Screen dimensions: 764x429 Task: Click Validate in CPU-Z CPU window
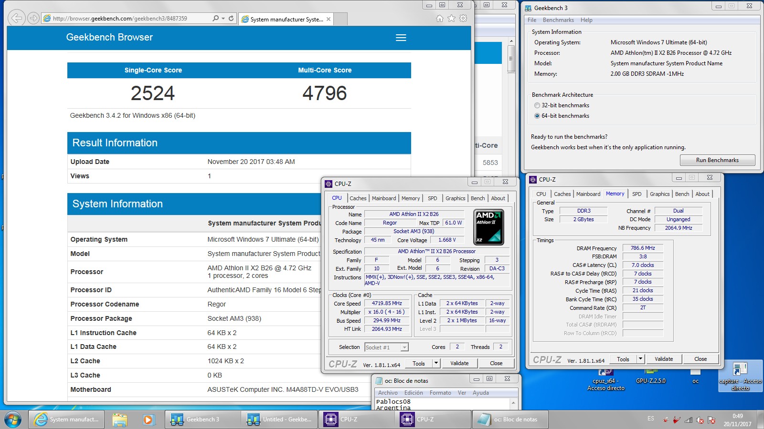(x=459, y=363)
